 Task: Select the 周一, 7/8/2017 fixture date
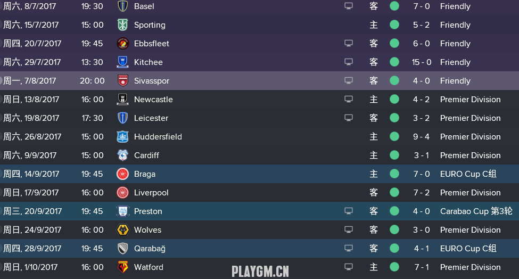tap(30, 81)
